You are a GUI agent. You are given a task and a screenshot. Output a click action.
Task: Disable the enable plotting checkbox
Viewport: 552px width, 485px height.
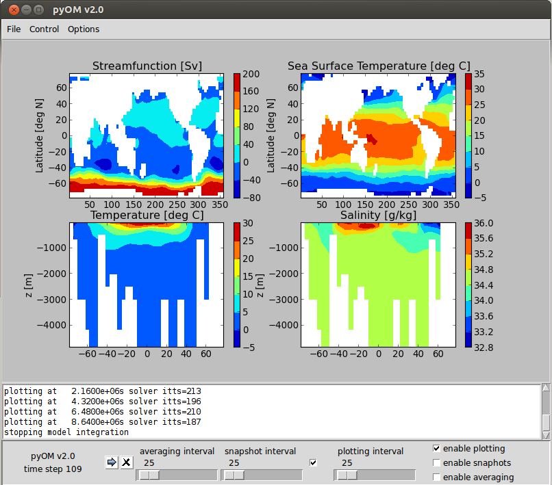click(x=437, y=449)
